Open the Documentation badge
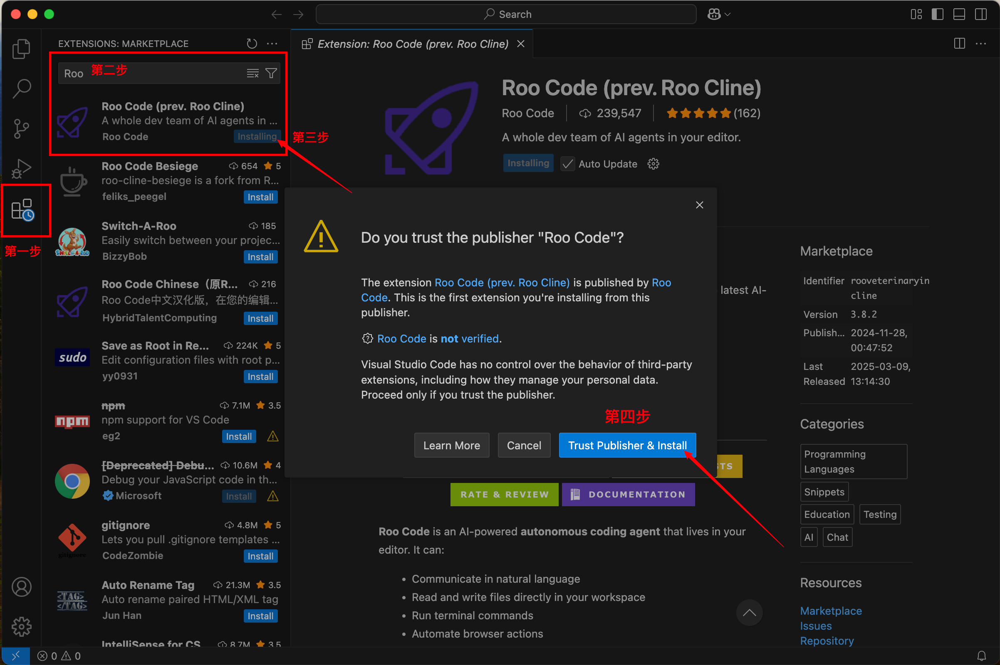Image resolution: width=1000 pixels, height=665 pixels. [628, 495]
